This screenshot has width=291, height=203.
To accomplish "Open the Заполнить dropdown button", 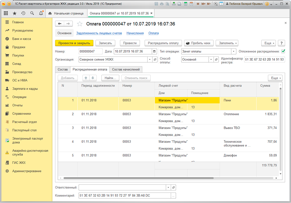I will coord(228,43).
